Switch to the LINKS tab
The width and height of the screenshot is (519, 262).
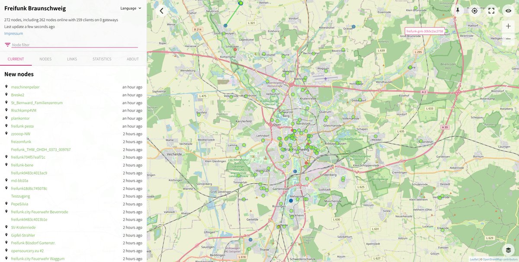[x=72, y=59]
